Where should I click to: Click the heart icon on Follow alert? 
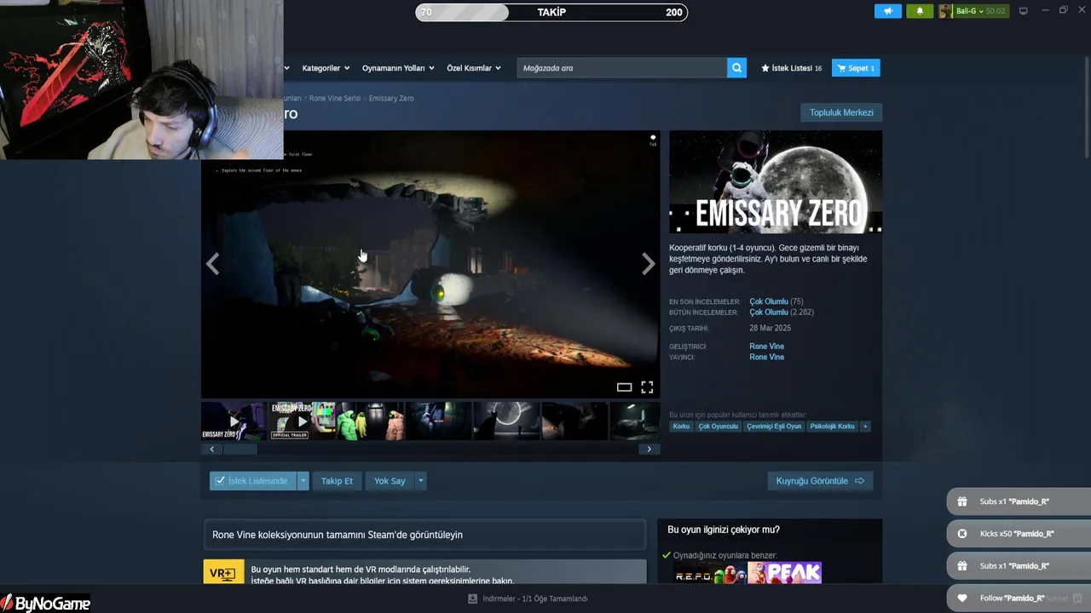962,598
